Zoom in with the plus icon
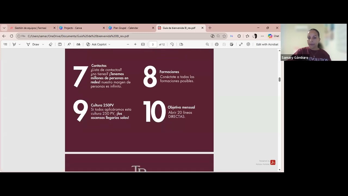Viewport: 348px width, 196px height. pos(135,44)
